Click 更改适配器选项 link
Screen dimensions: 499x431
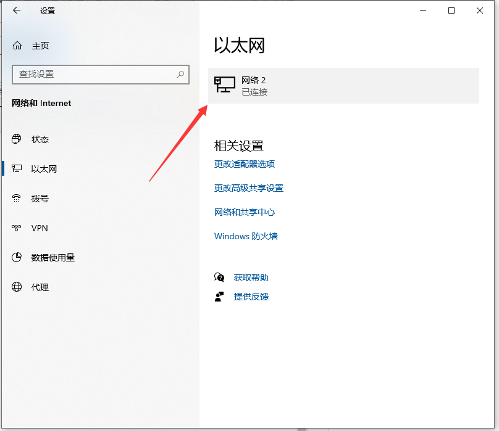[244, 164]
